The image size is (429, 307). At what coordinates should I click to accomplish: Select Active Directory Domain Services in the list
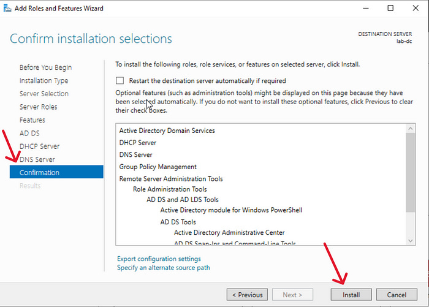(167, 131)
